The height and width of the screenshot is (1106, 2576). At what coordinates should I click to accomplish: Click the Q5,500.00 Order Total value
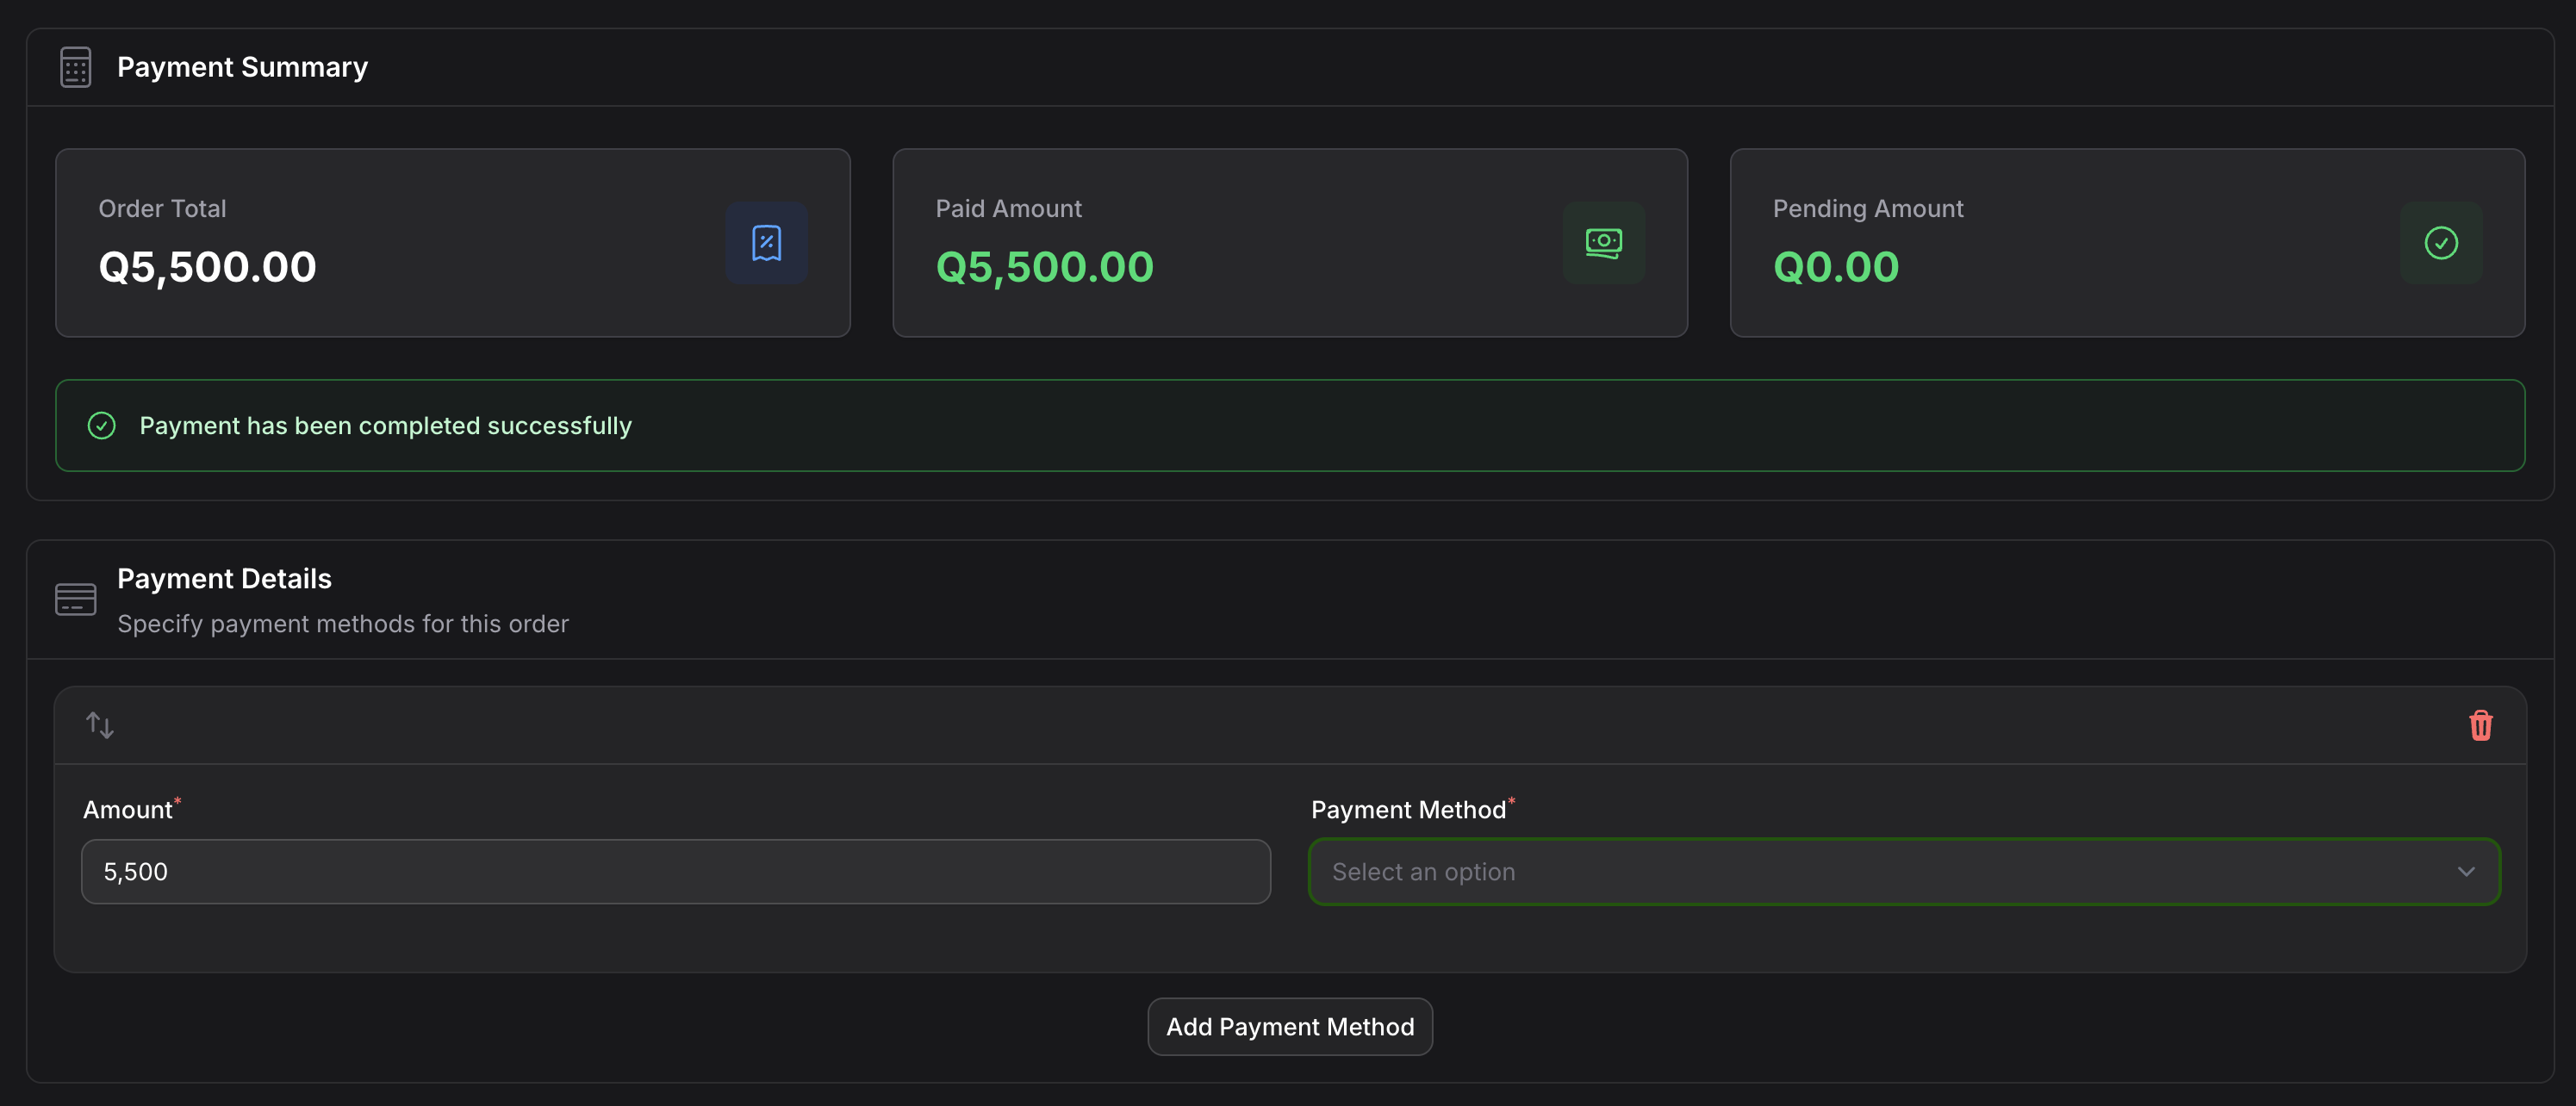click(207, 267)
